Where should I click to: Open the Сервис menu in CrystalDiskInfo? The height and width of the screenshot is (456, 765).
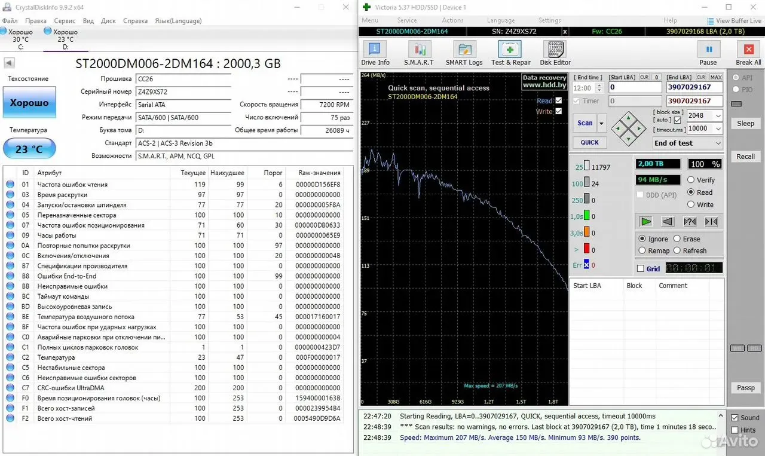click(65, 21)
